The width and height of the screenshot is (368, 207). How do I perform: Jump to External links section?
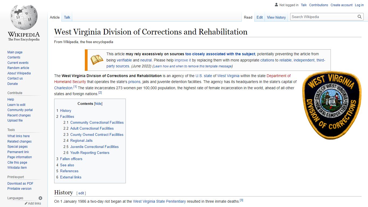coord(71,177)
